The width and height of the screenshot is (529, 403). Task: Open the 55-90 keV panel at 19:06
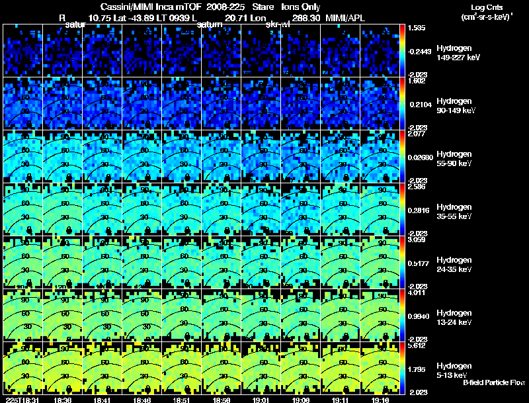[x=301, y=157]
